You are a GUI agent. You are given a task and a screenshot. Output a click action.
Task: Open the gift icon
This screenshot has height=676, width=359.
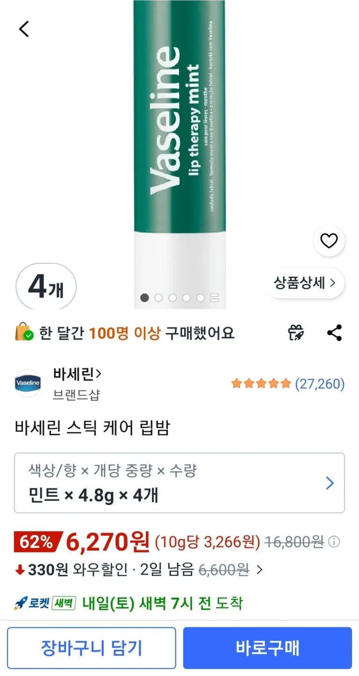(296, 333)
